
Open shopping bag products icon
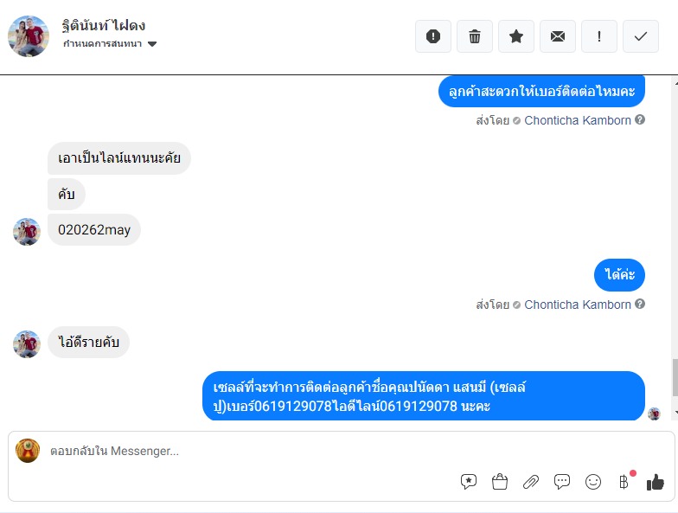500,481
